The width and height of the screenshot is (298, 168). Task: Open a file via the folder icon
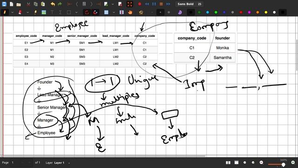tap(19, 4)
